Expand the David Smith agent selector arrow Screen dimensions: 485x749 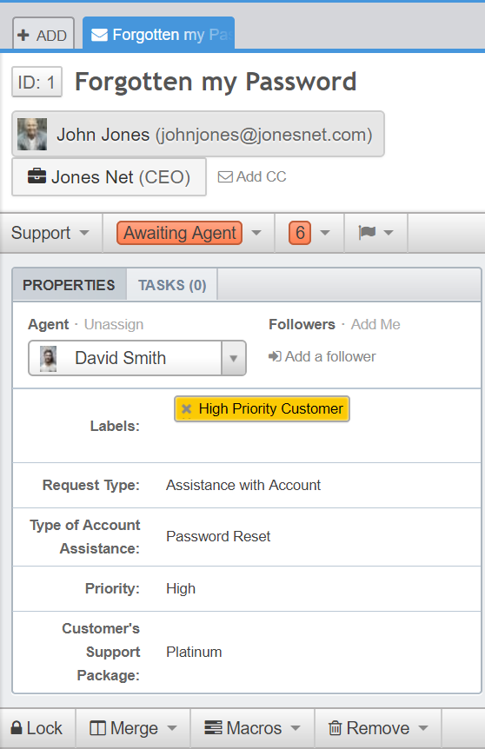(x=234, y=358)
